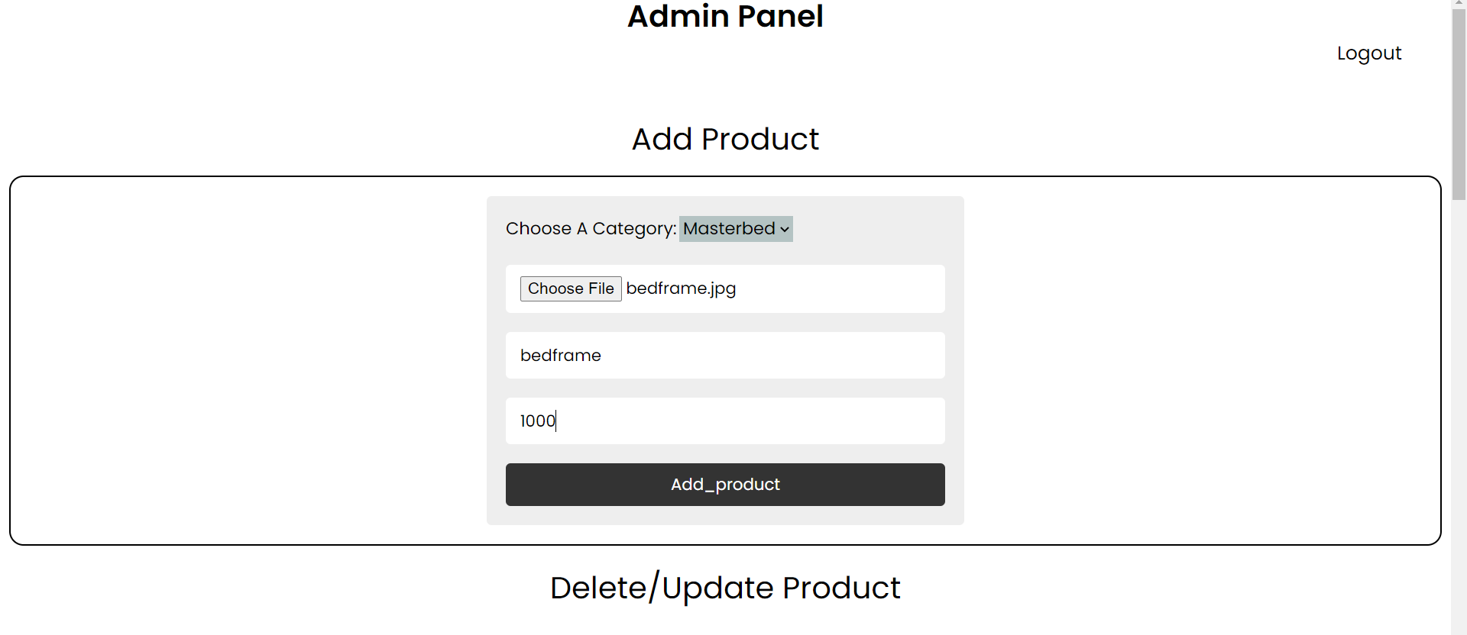Click the chevron arrow beside Masterbed

pos(785,230)
